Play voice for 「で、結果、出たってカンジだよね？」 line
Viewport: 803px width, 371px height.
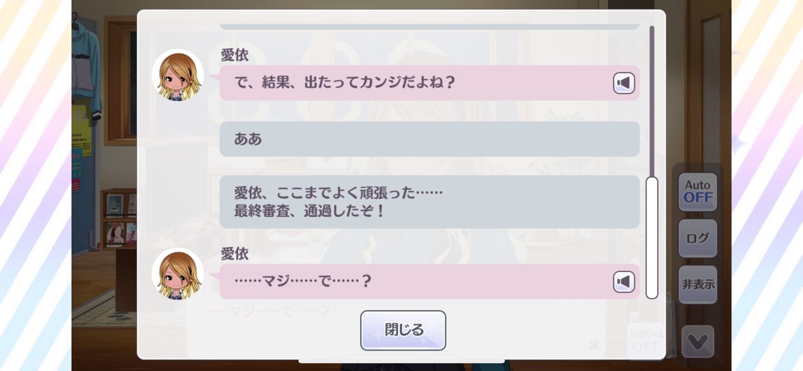coord(624,83)
